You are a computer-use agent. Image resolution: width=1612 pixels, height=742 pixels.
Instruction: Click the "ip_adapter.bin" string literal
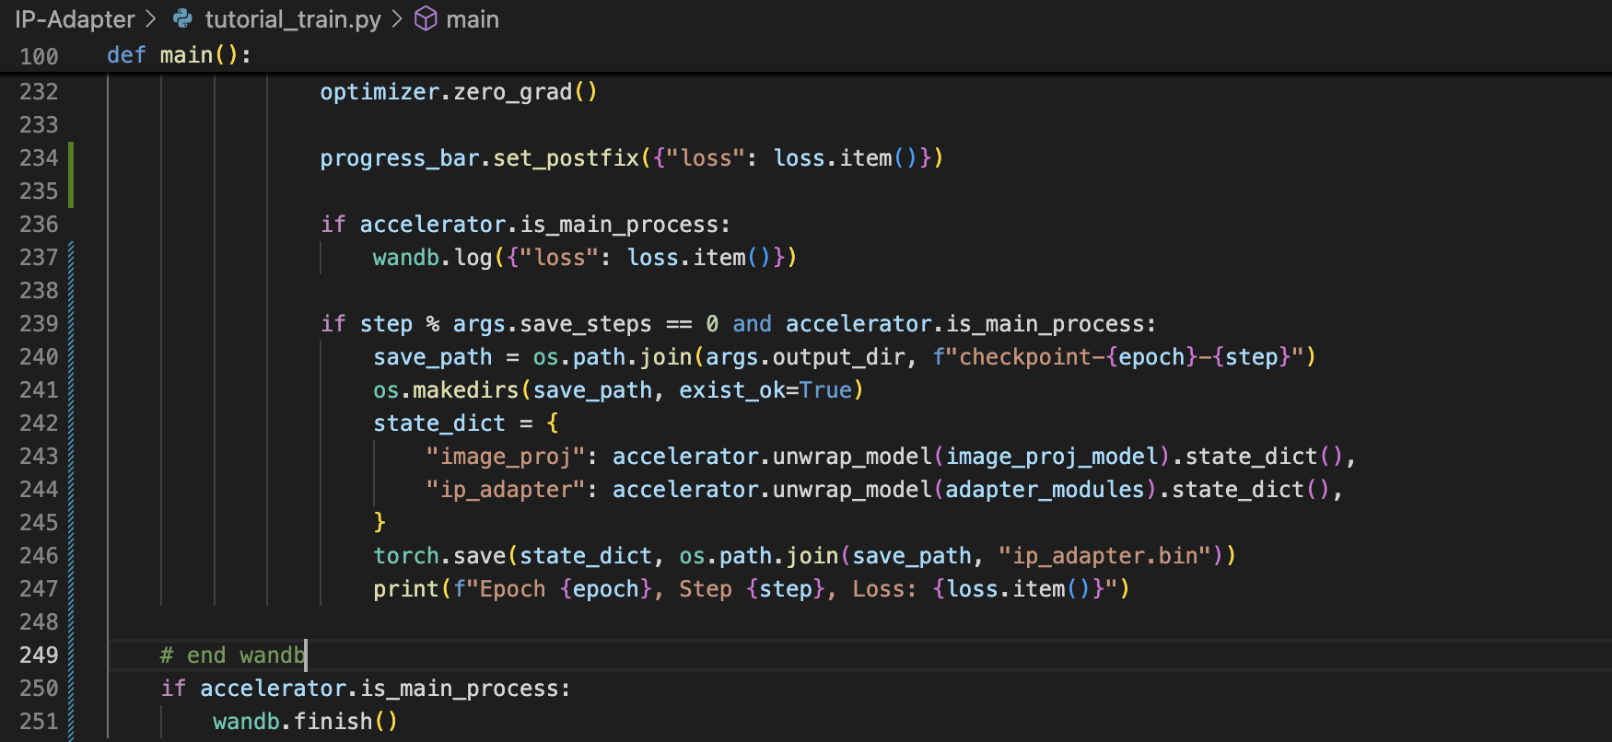coord(1104,556)
